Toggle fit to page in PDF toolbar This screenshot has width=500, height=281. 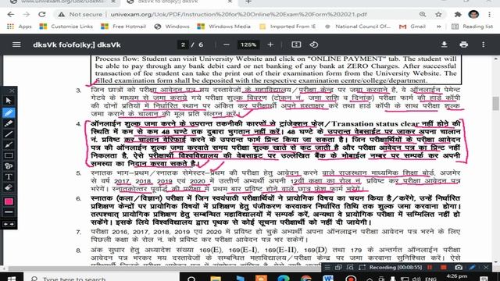[296, 44]
